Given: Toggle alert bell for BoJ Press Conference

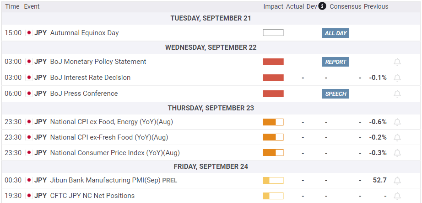Looking at the screenshot, I should [397, 94].
